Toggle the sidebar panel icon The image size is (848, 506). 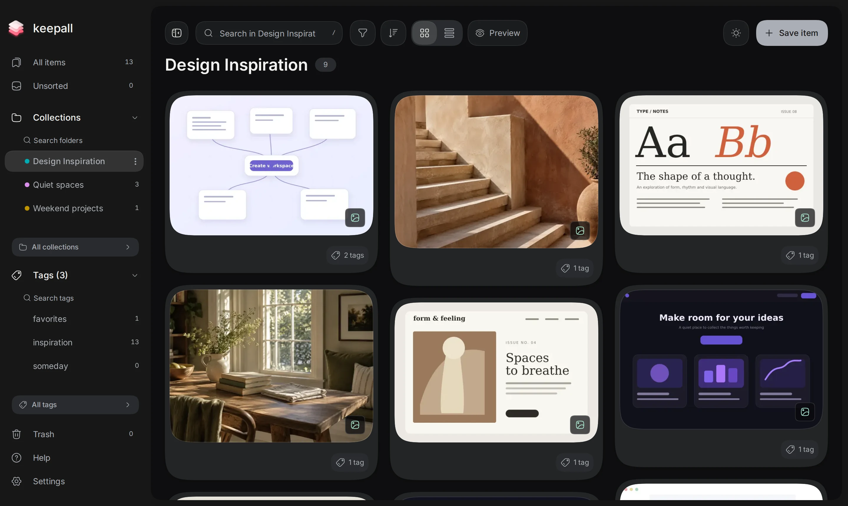176,33
